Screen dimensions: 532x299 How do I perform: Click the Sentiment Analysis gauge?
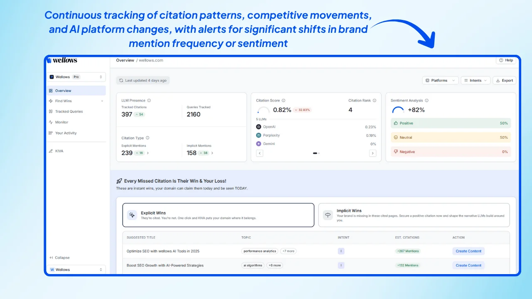click(398, 110)
